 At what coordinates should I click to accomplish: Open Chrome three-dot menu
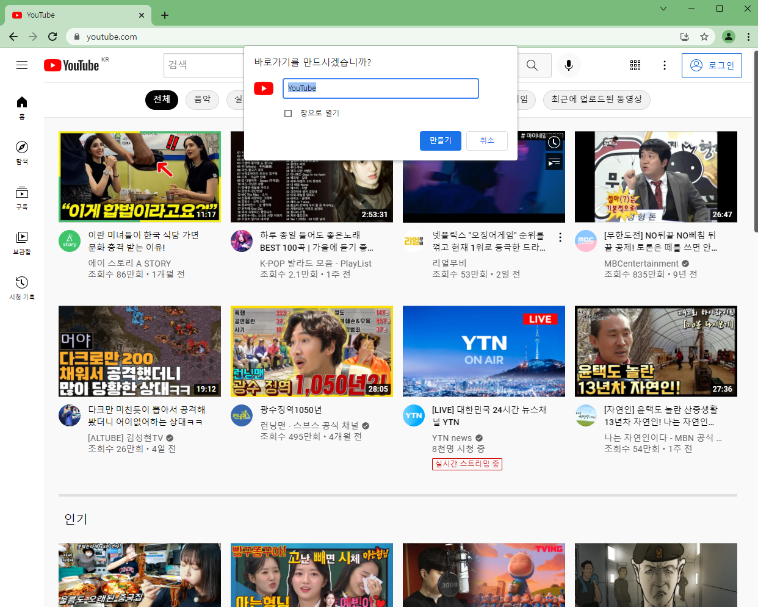[x=748, y=37]
